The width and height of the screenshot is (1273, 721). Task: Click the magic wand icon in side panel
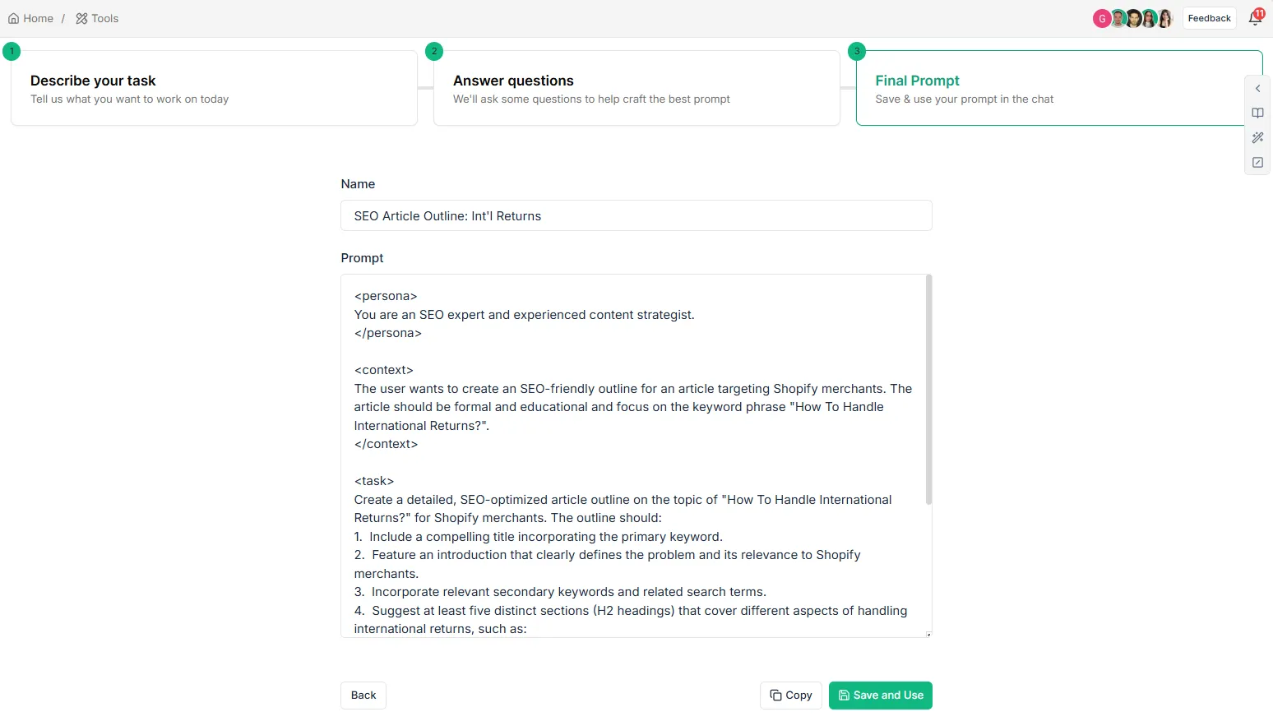(x=1257, y=137)
